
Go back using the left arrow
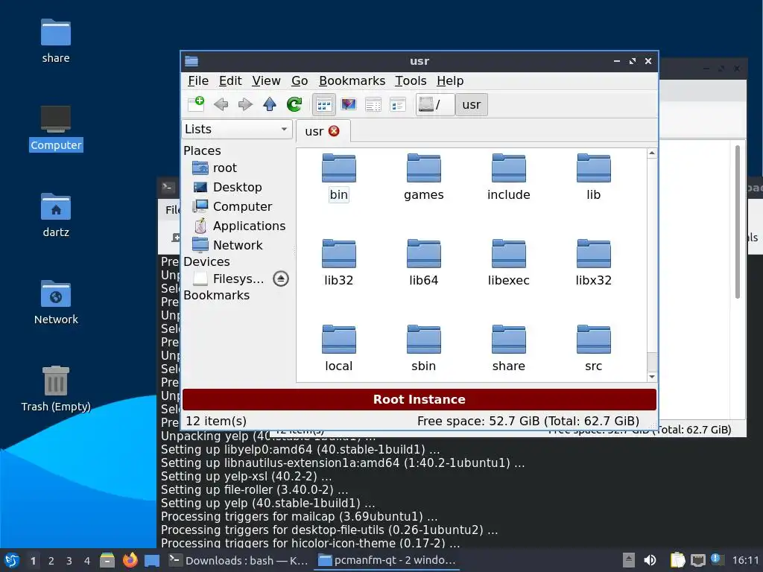221,104
